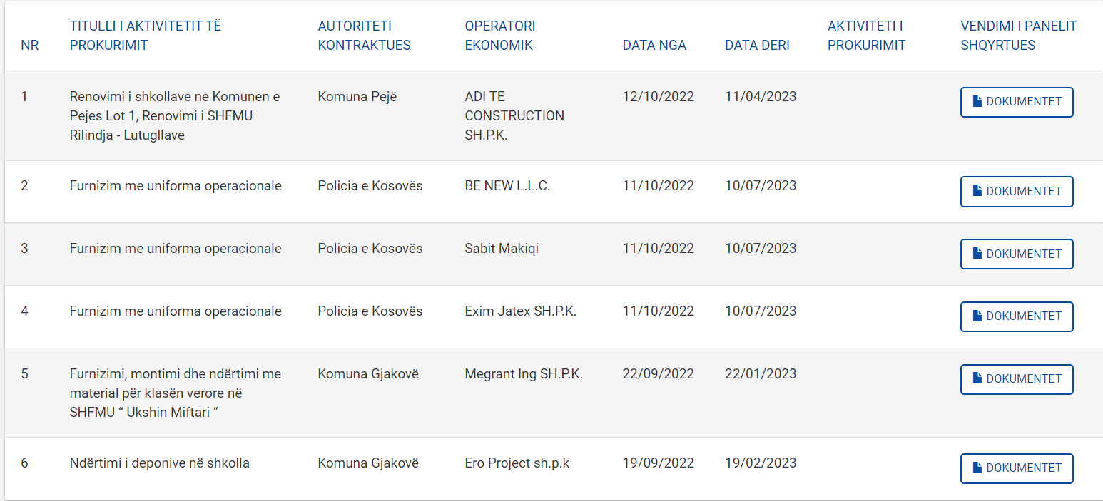1103x501 pixels.
Task: Sort by DATA NGA column header
Action: coord(654,46)
